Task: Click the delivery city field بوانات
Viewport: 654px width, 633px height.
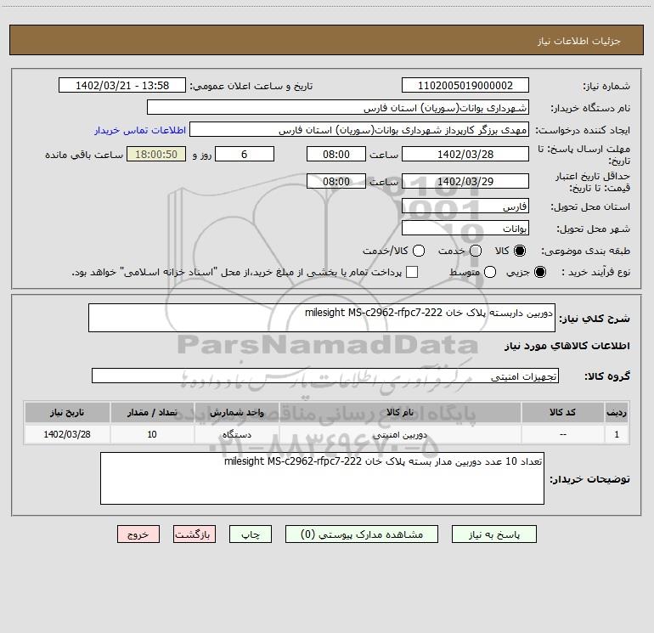Action: (465, 228)
